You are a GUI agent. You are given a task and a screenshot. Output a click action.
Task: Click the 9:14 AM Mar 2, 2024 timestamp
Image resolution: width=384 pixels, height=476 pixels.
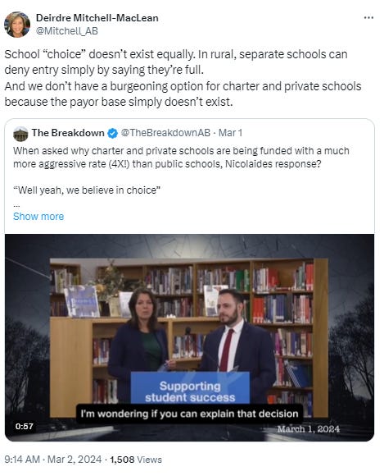(52, 460)
